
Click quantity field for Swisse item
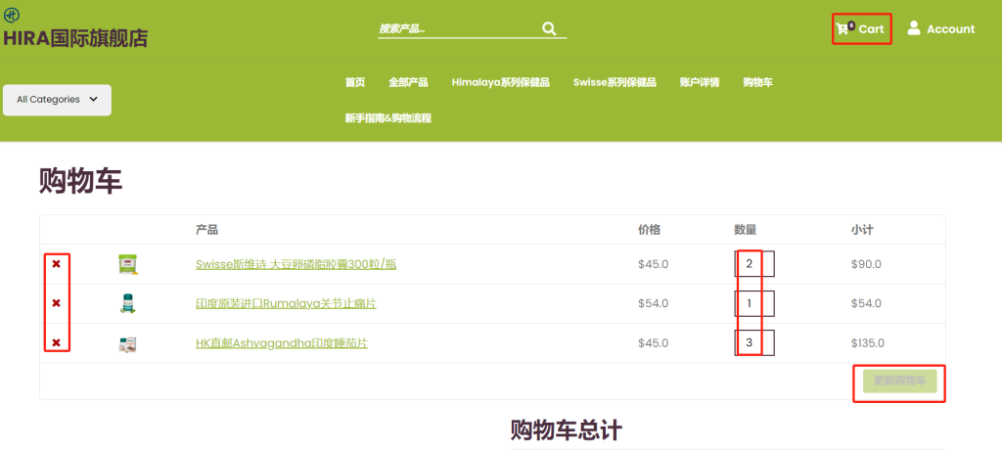click(x=754, y=264)
